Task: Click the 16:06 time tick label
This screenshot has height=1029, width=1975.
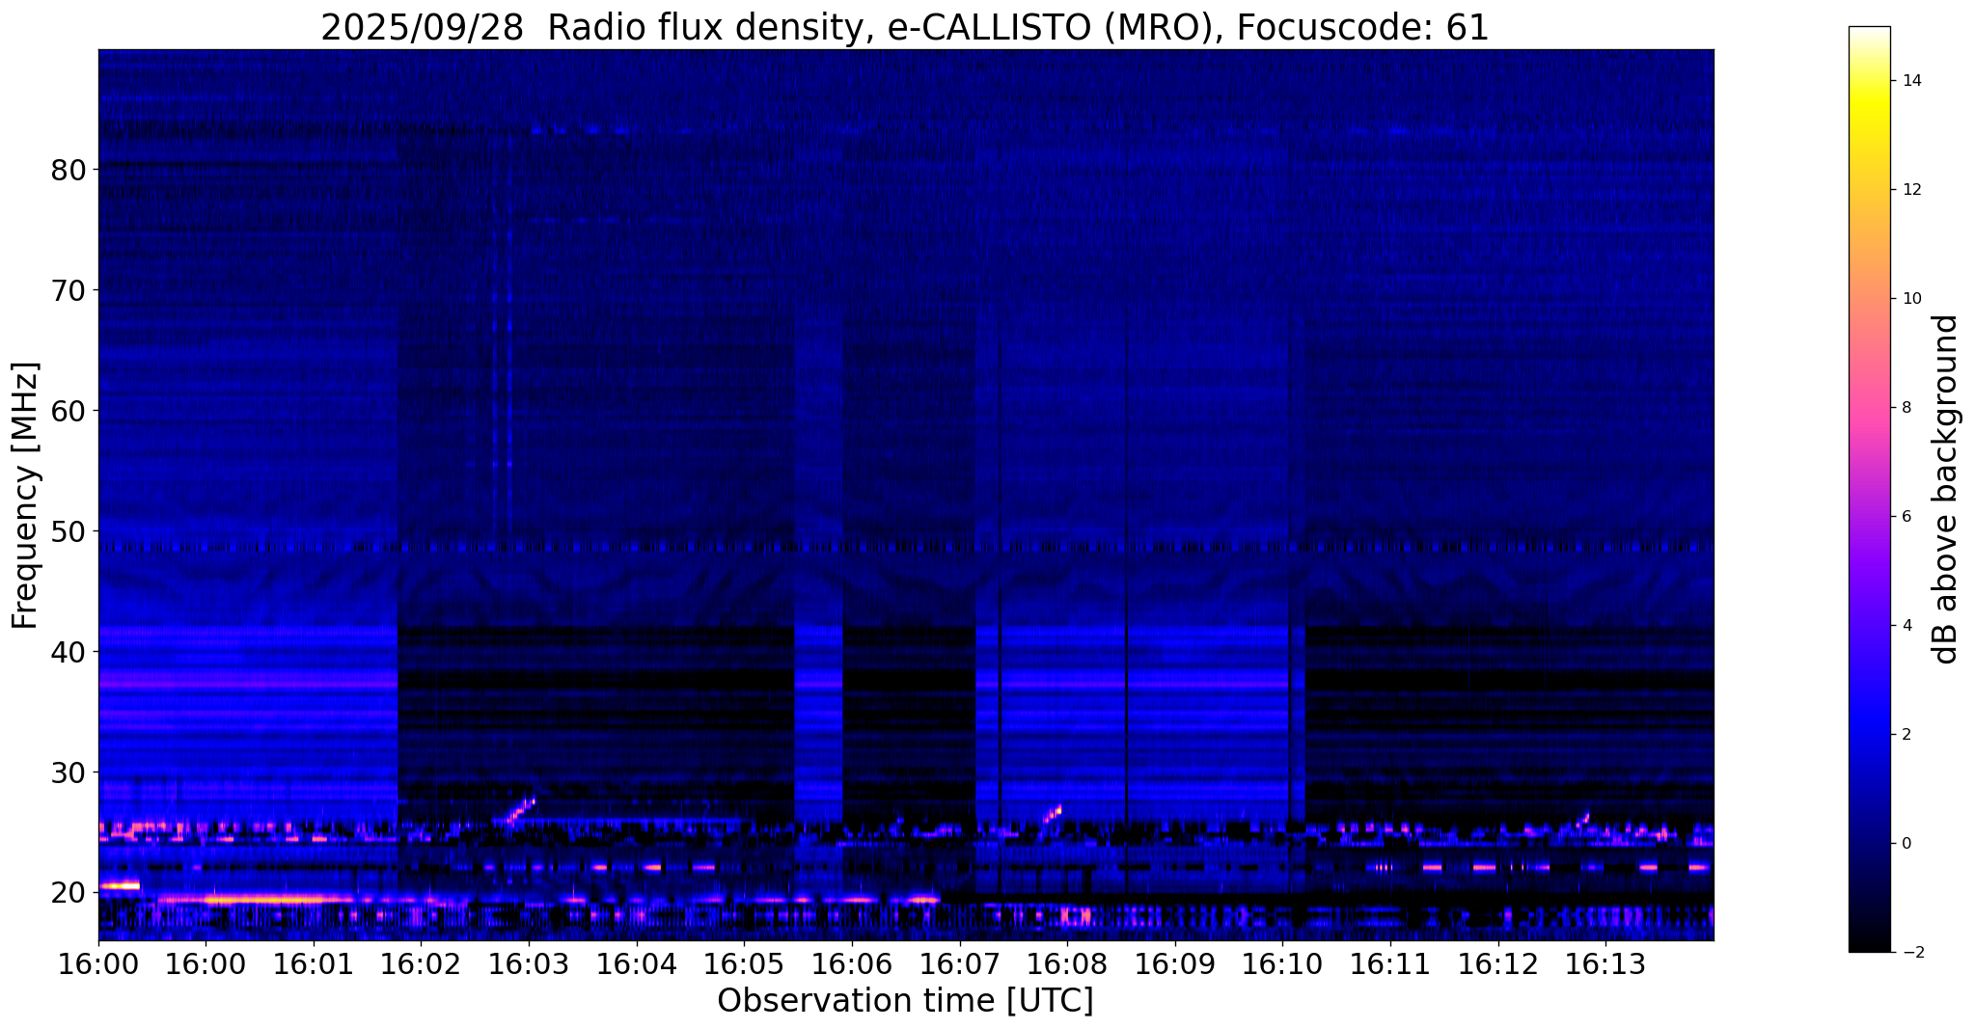Action: coord(852,963)
